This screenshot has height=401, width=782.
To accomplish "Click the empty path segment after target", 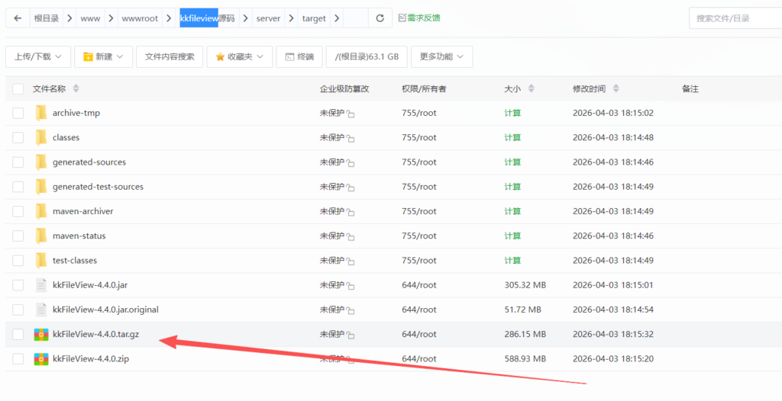I will (356, 18).
